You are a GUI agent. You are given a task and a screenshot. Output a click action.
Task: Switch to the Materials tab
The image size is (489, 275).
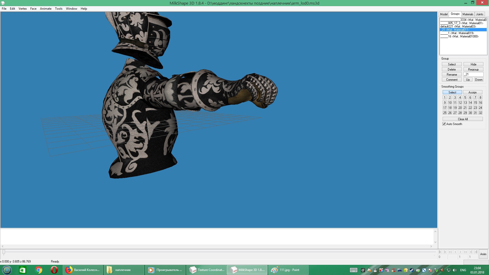(468, 14)
